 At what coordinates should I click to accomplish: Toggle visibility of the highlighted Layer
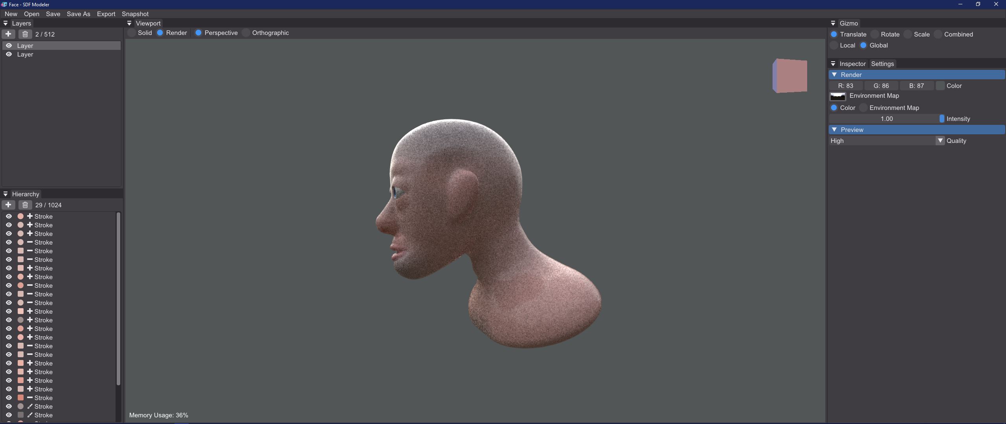[9, 46]
